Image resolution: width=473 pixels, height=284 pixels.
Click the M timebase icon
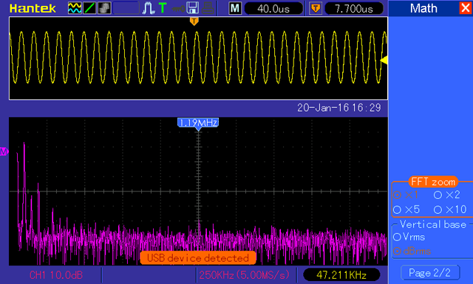235,8
